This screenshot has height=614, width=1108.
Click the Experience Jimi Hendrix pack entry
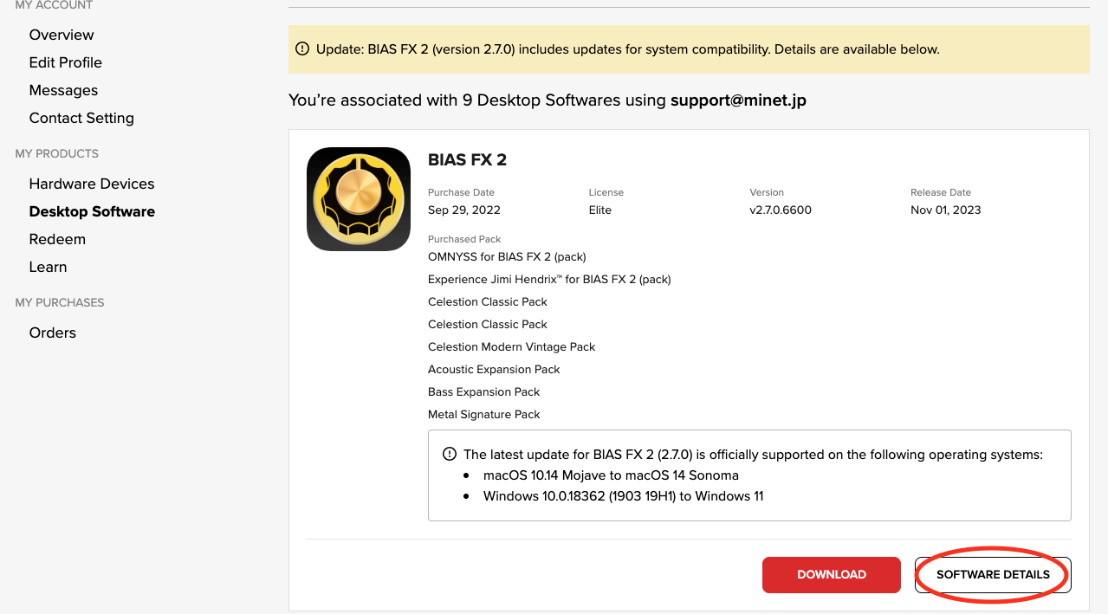549,279
